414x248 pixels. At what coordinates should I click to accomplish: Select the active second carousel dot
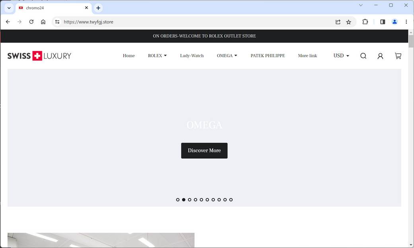183,200
